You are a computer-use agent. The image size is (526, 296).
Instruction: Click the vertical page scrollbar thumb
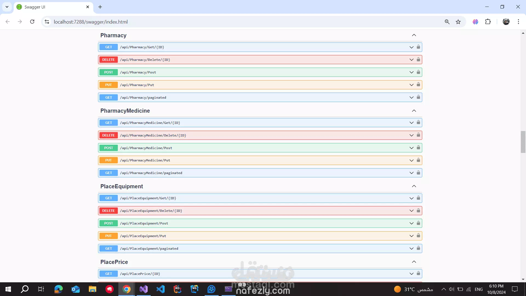tap(523, 142)
